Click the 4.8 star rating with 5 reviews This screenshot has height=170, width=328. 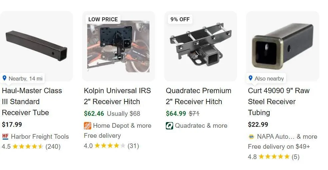coord(274,157)
